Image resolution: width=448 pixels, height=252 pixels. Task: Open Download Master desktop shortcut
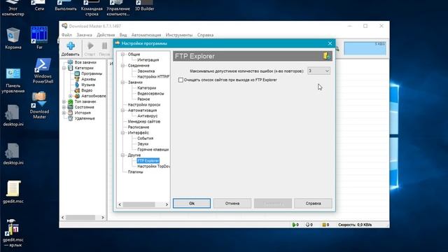point(39,99)
